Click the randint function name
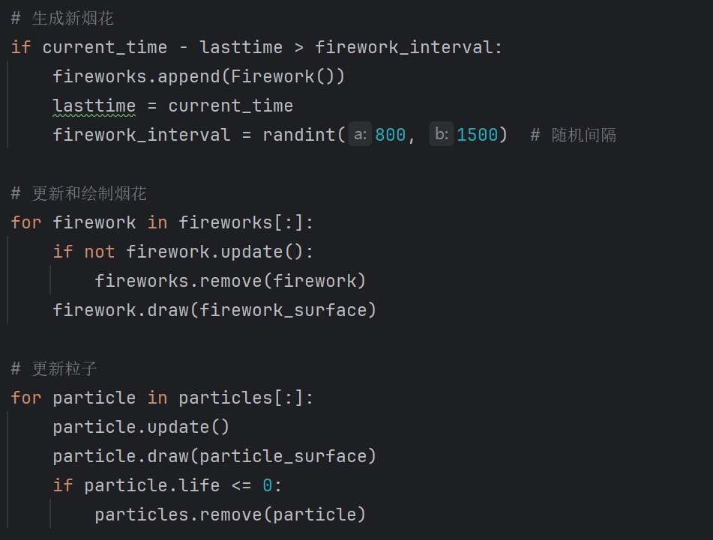 pyautogui.click(x=298, y=136)
